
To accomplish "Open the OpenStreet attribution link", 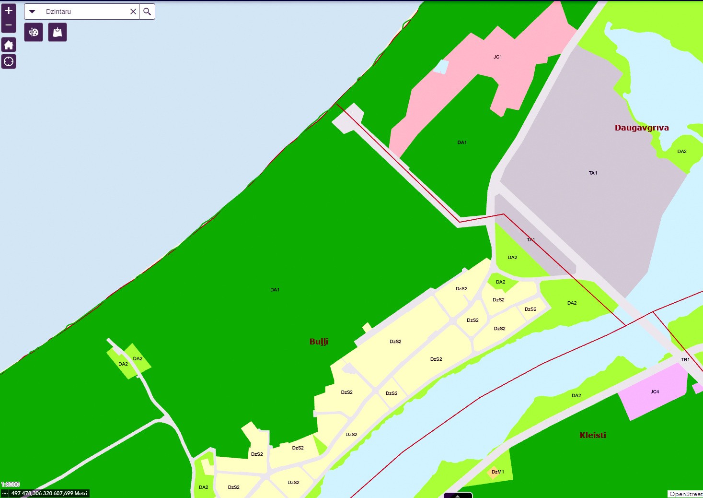I will click(685, 494).
